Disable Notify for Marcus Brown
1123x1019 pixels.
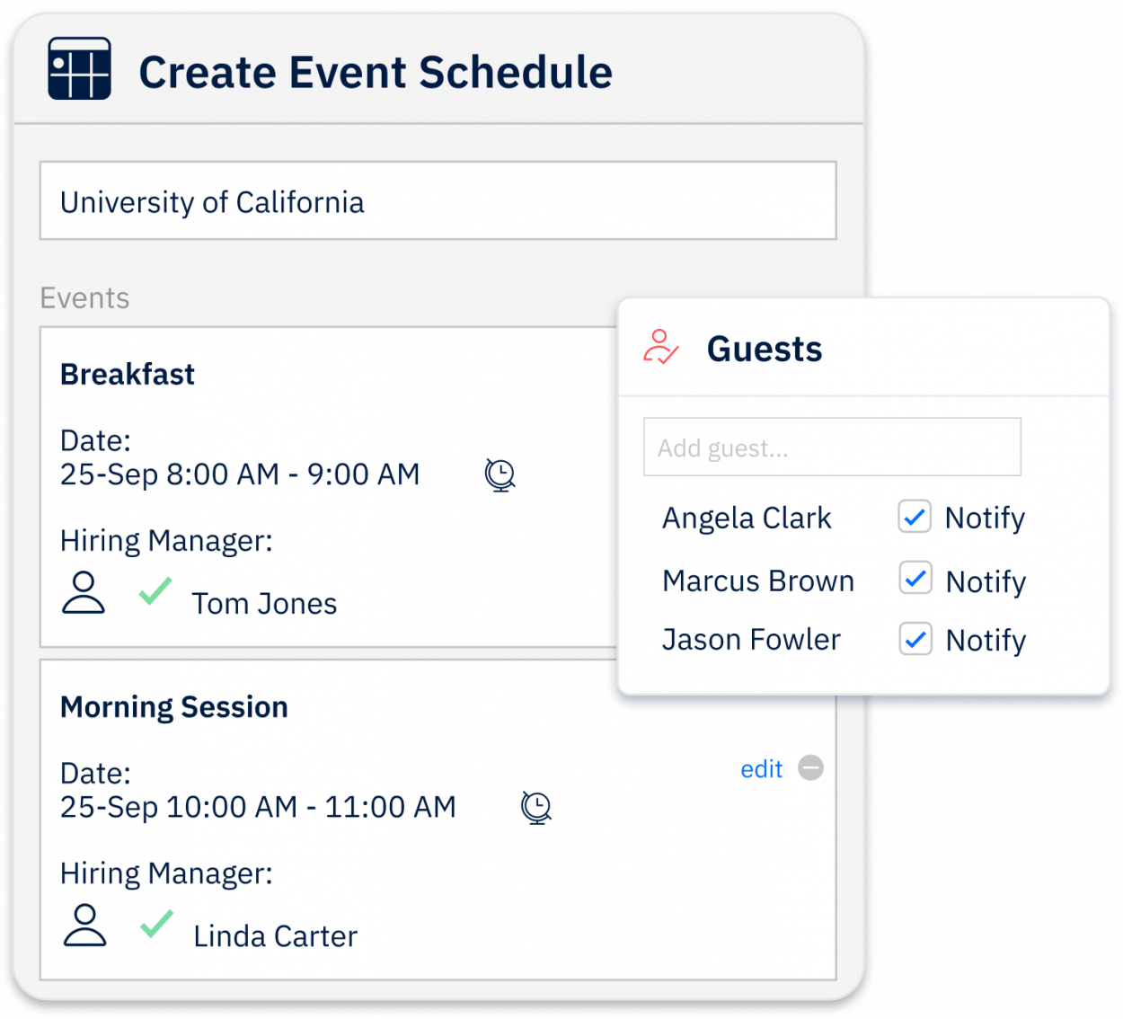[914, 580]
